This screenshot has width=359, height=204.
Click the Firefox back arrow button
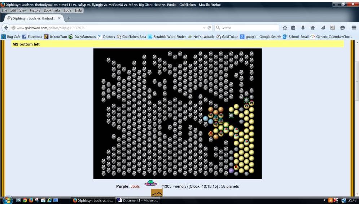coord(6,28)
